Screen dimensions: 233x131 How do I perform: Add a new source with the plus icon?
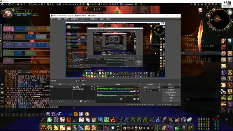[x=75, y=101]
